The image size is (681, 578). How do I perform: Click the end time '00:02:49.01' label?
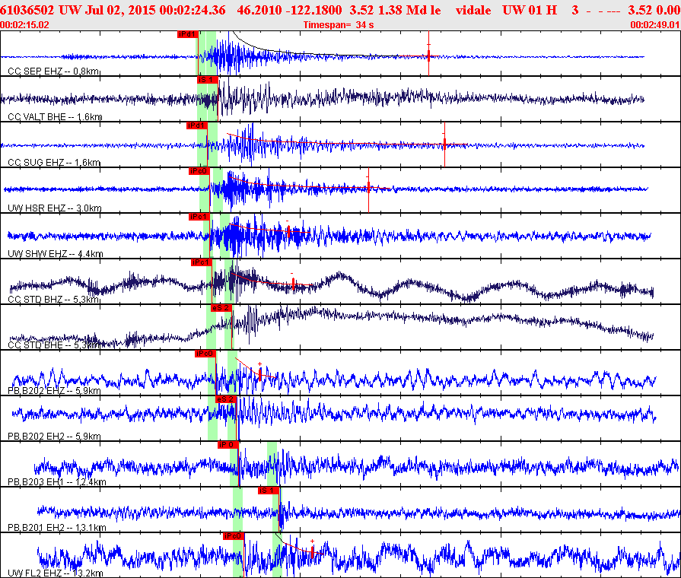pyautogui.click(x=655, y=25)
